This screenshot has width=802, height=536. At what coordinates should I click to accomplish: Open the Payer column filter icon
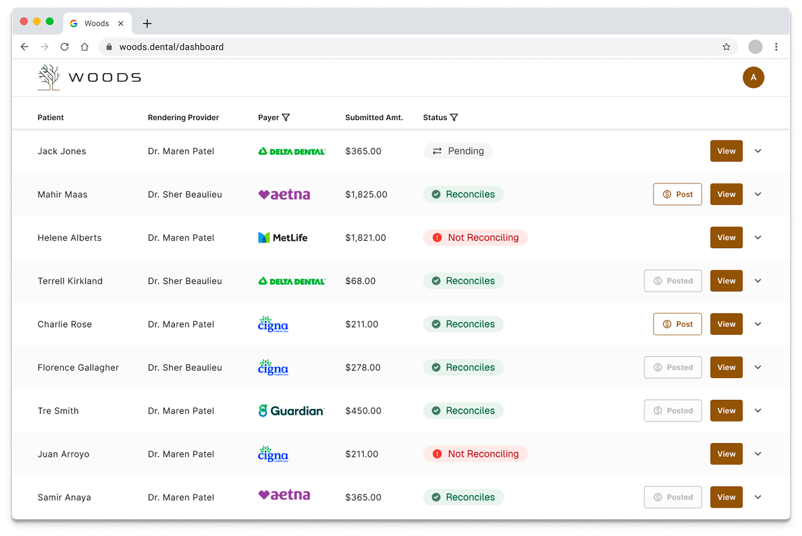click(x=285, y=117)
